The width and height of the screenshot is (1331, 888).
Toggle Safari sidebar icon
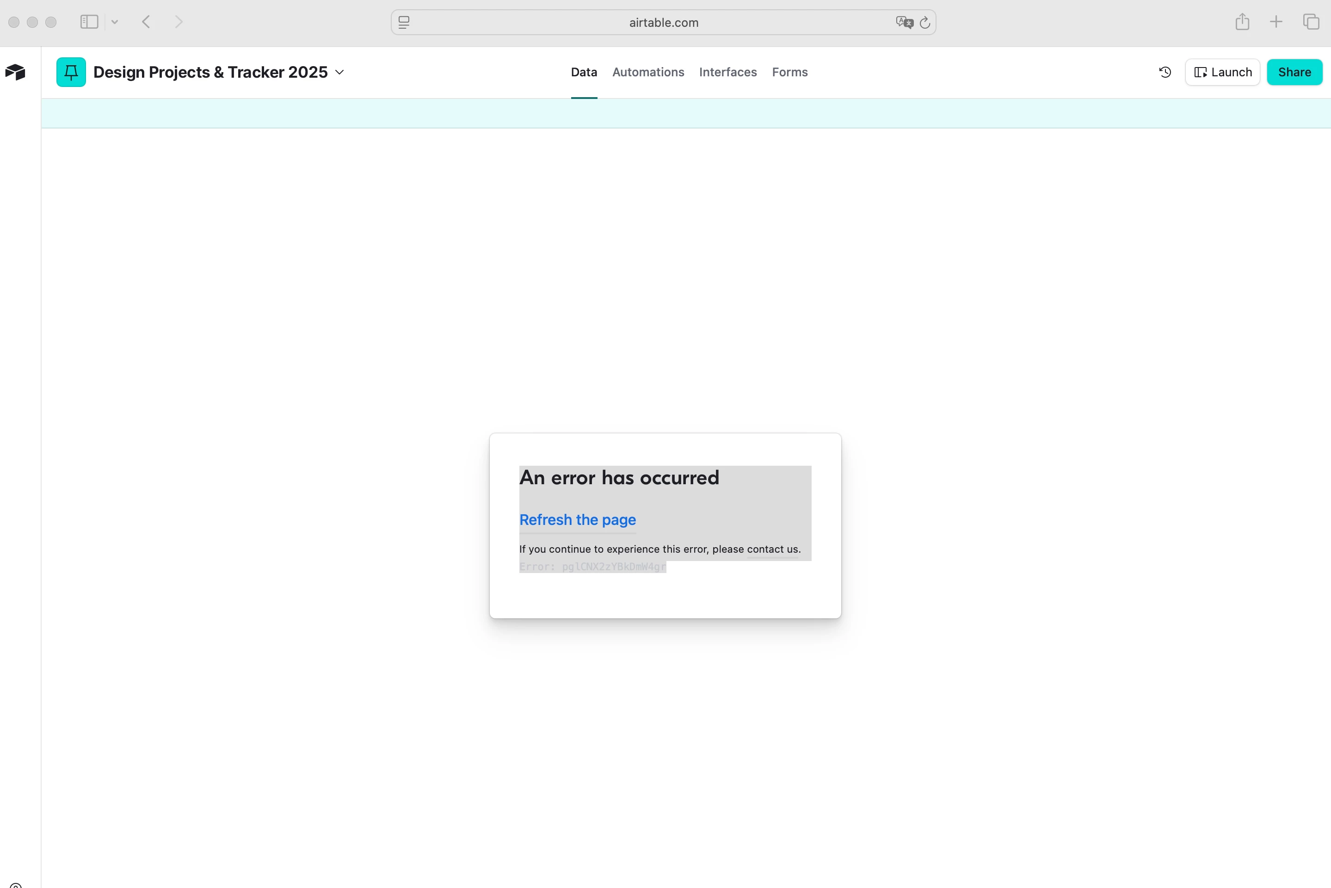[89, 22]
